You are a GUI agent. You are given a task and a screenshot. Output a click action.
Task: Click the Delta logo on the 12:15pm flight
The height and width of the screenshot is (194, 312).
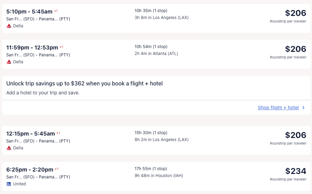[x=9, y=148]
